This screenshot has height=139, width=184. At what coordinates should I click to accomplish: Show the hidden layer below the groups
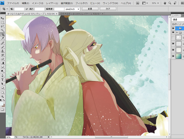(173, 37)
